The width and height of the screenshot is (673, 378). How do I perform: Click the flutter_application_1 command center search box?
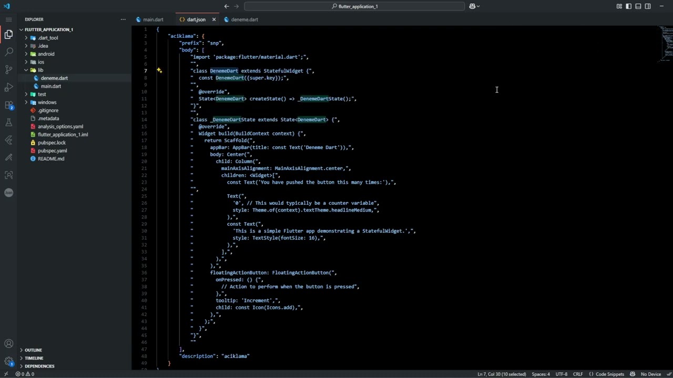[x=354, y=6]
